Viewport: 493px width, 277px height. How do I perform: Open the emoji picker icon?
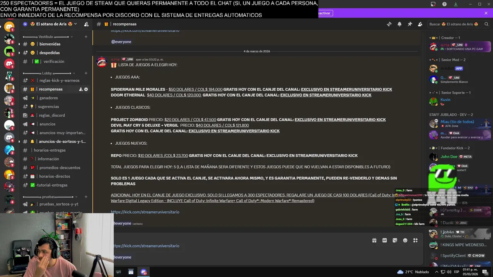(405, 240)
